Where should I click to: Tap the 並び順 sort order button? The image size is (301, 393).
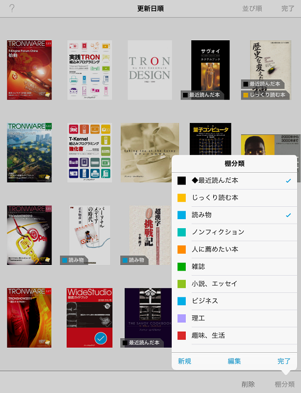(x=252, y=8)
